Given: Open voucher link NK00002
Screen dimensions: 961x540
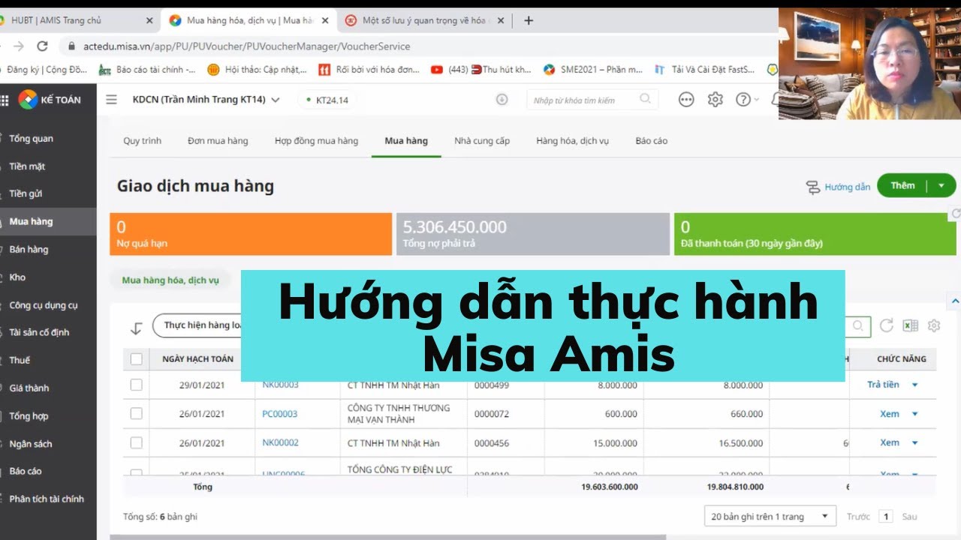Looking at the screenshot, I should pos(280,442).
